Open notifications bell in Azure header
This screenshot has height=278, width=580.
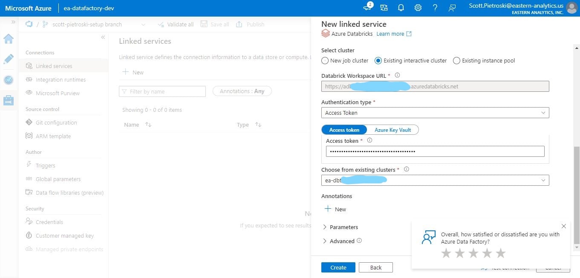(x=401, y=8)
